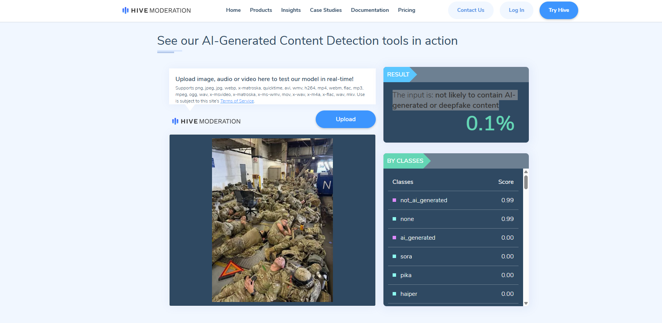Image resolution: width=662 pixels, height=323 pixels.
Task: Open the Products menu
Action: (x=261, y=10)
